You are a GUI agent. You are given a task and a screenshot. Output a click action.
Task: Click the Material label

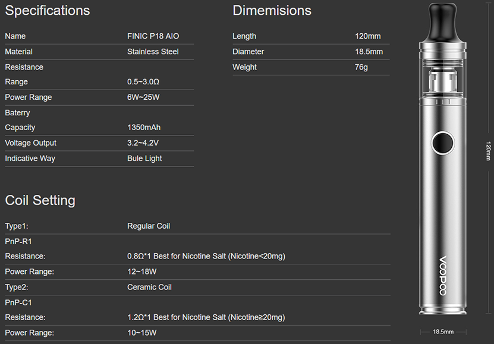pyautogui.click(x=18, y=52)
